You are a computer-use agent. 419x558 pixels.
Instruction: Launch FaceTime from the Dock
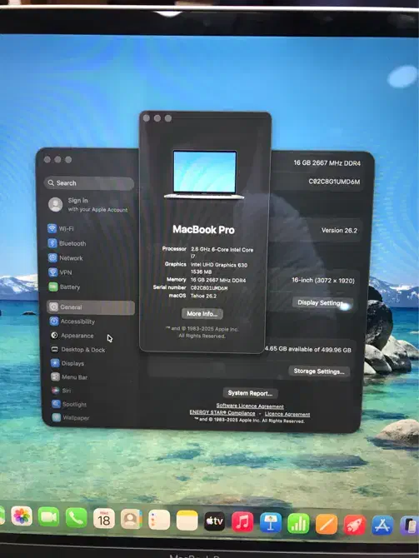click(48, 517)
